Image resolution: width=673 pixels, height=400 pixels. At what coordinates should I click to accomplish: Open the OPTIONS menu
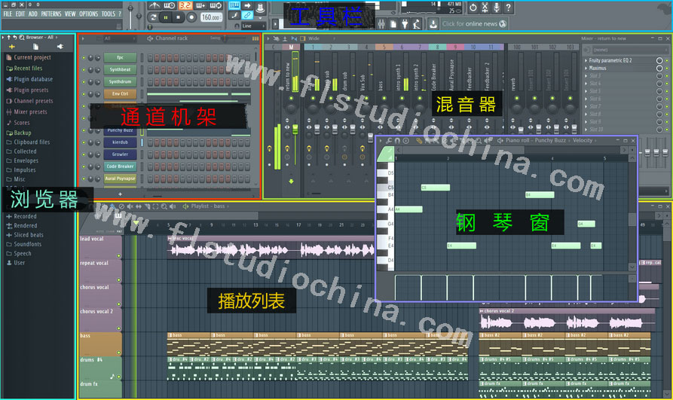click(88, 14)
